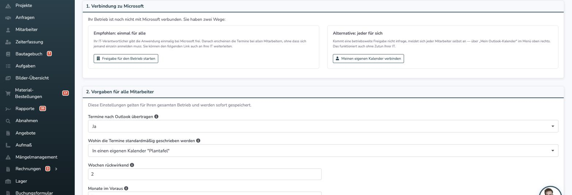
Task: Select Zeiterfassung in the sidebar
Action: point(29,42)
